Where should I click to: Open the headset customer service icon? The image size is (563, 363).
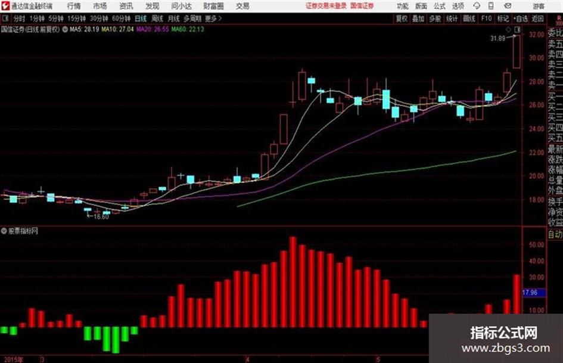pyautogui.click(x=477, y=6)
